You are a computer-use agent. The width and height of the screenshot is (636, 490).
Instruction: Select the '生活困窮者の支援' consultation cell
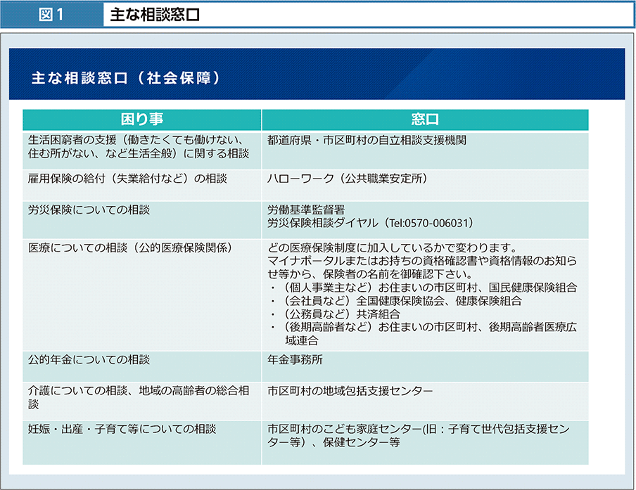[x=142, y=150]
